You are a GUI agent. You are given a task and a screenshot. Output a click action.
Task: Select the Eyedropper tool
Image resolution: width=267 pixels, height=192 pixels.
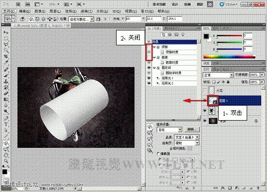tap(6, 62)
